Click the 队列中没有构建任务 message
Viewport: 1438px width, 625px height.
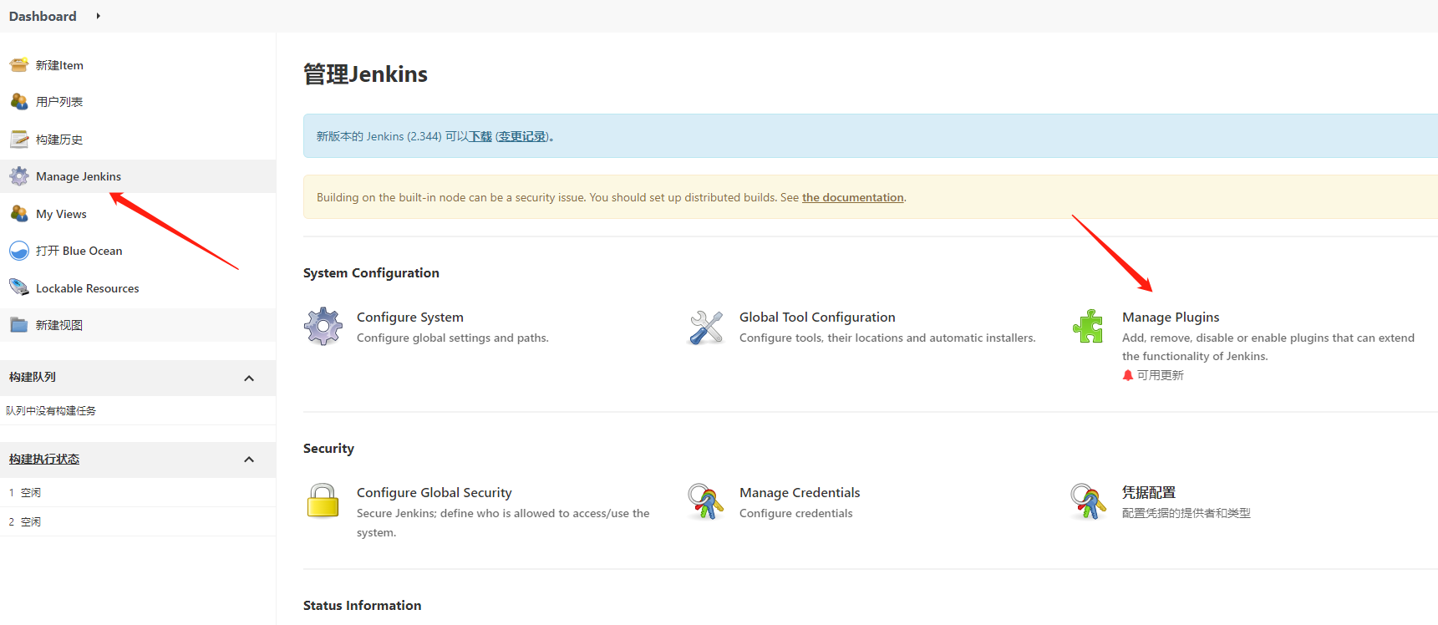click(51, 410)
